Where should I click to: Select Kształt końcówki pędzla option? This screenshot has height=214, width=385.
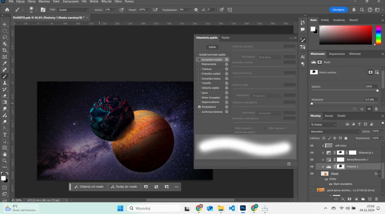pos(212,55)
